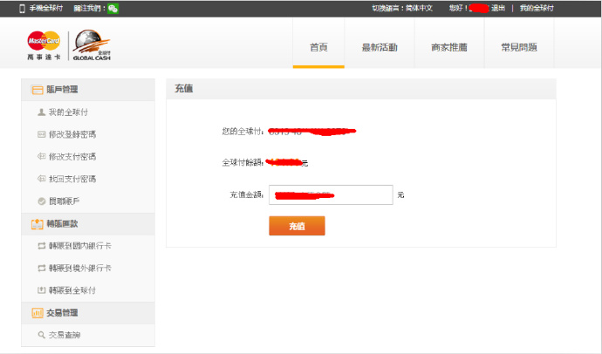Open 找回支付密碼 in the sidebar
602x354 pixels.
click(x=72, y=179)
